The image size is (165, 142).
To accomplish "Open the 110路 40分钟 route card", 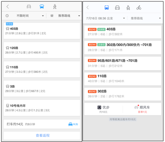I will click(123, 79).
